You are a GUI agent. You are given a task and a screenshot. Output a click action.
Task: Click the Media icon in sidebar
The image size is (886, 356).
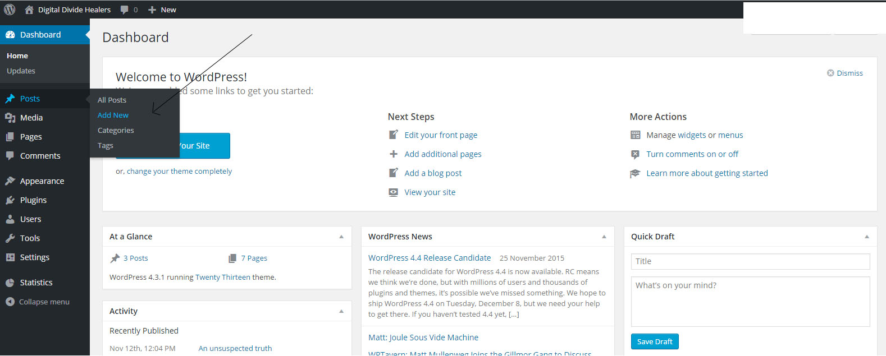[x=10, y=118]
